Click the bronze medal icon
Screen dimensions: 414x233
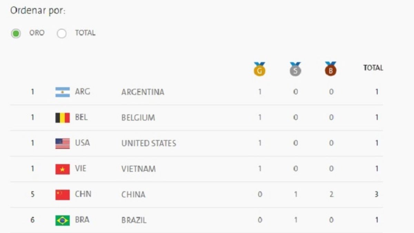coord(331,69)
